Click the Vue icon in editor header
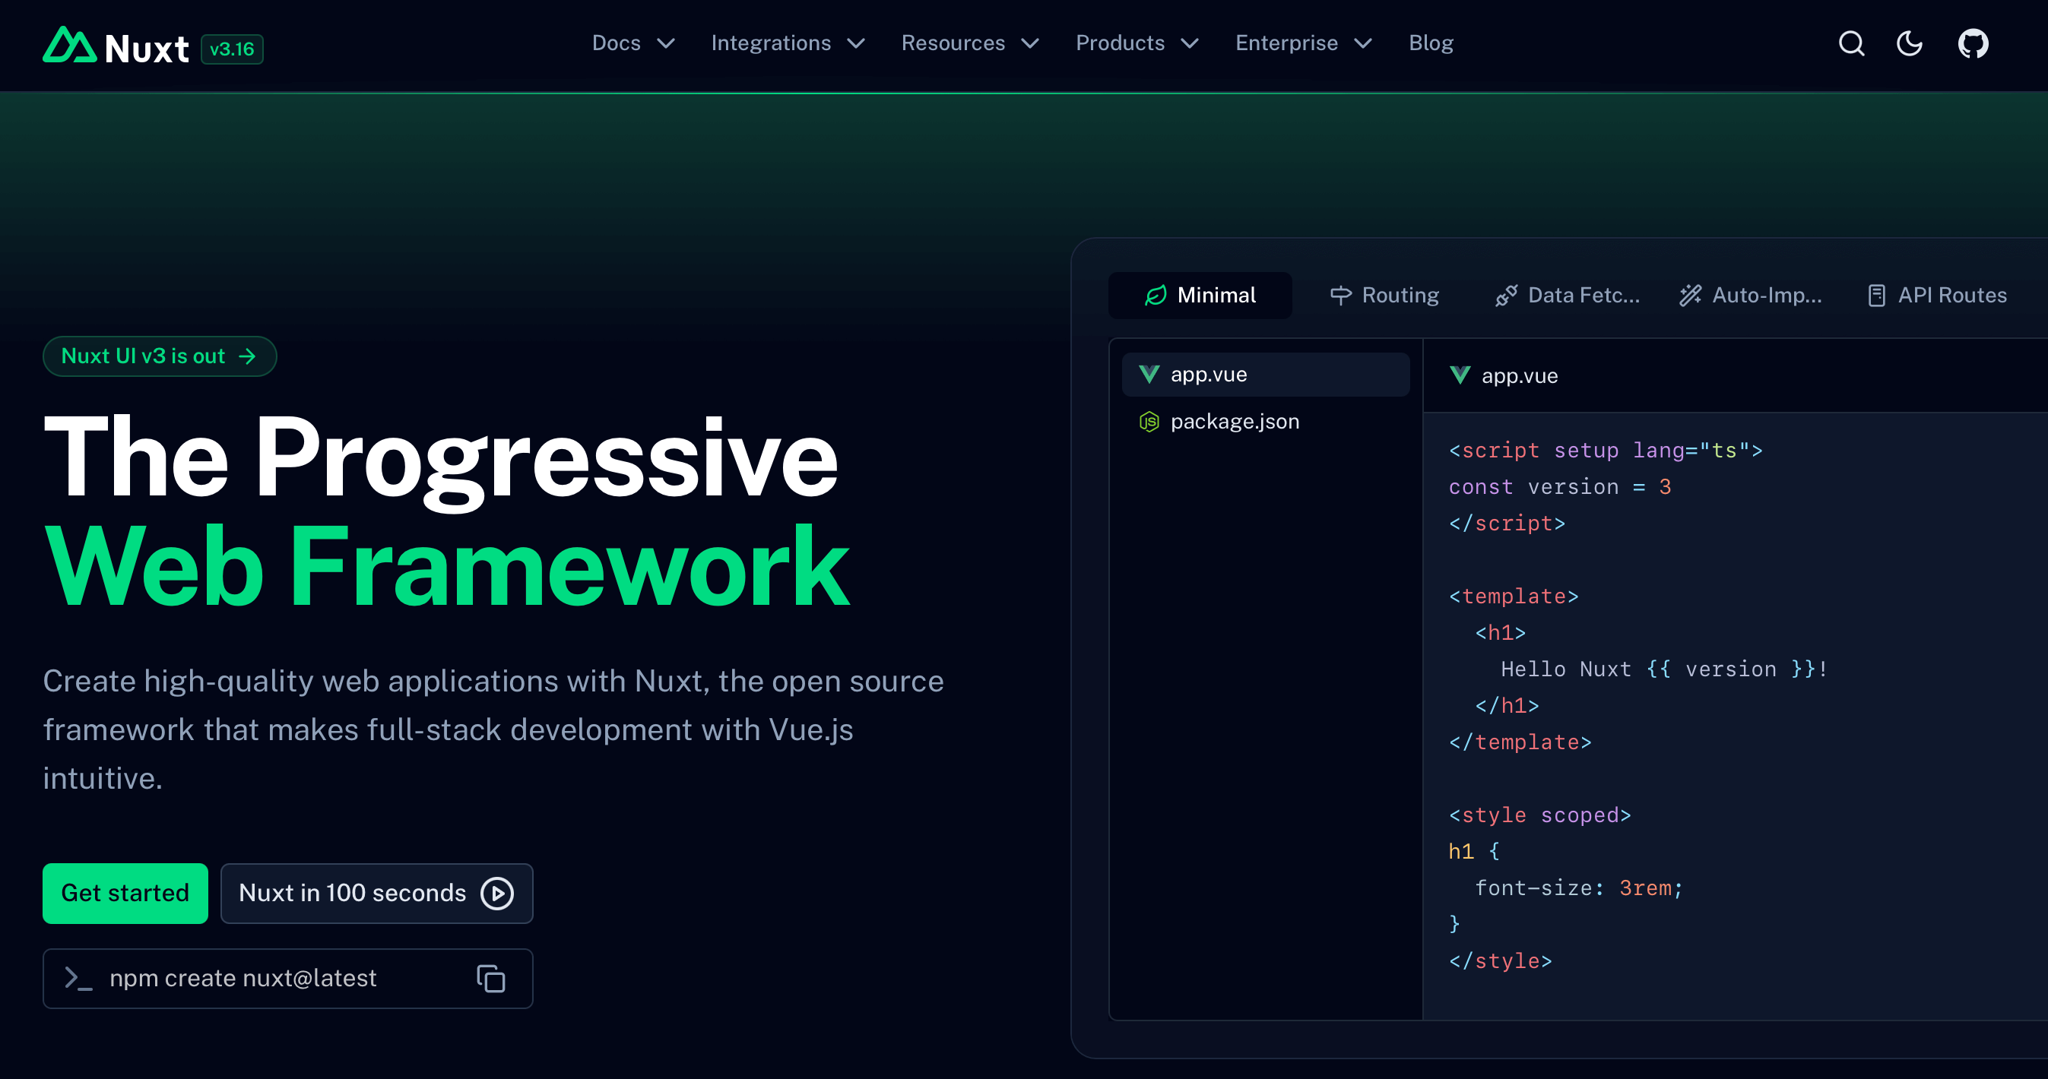 click(1460, 375)
